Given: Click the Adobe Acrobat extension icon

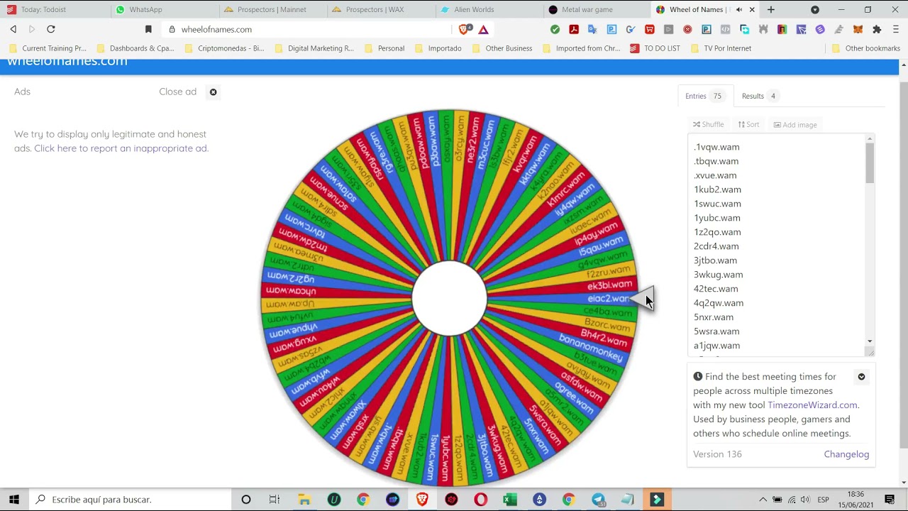Looking at the screenshot, I should (574, 29).
